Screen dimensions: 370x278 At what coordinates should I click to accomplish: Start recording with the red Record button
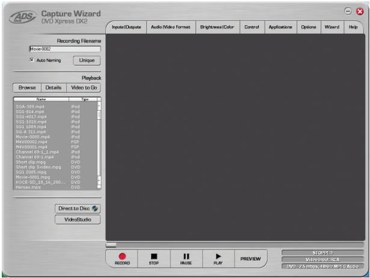tap(122, 259)
